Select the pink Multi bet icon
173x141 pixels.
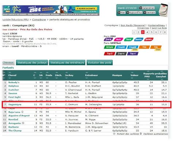[x=118, y=40]
